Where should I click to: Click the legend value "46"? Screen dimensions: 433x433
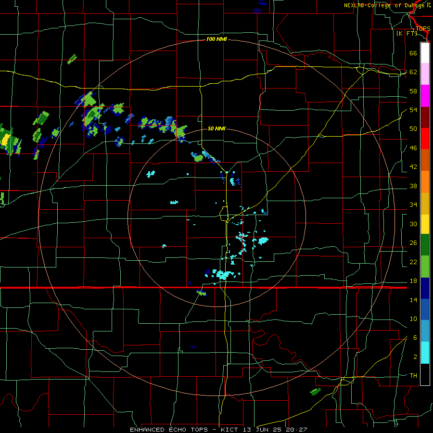tap(413, 148)
